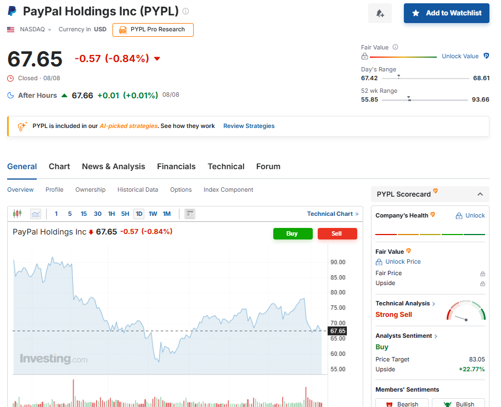Open the news table view icon
Image resolution: width=501 pixels, height=407 pixels.
point(190,214)
